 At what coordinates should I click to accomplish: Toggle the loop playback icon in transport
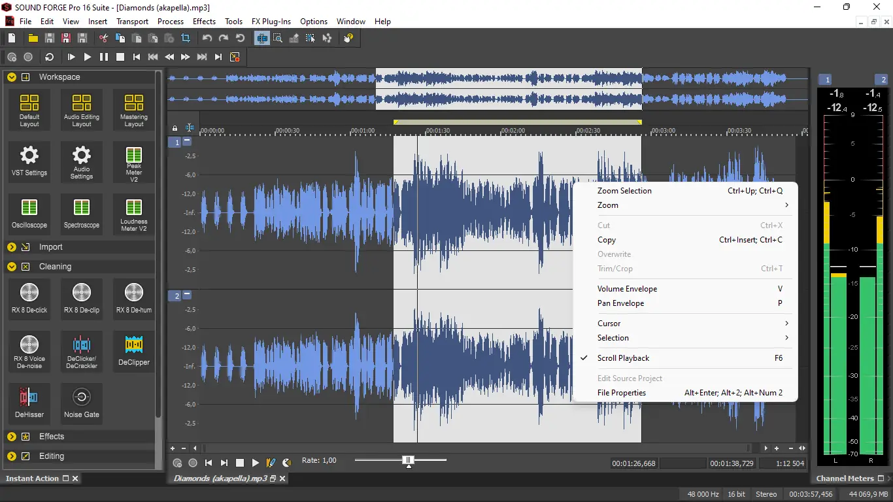coord(48,57)
